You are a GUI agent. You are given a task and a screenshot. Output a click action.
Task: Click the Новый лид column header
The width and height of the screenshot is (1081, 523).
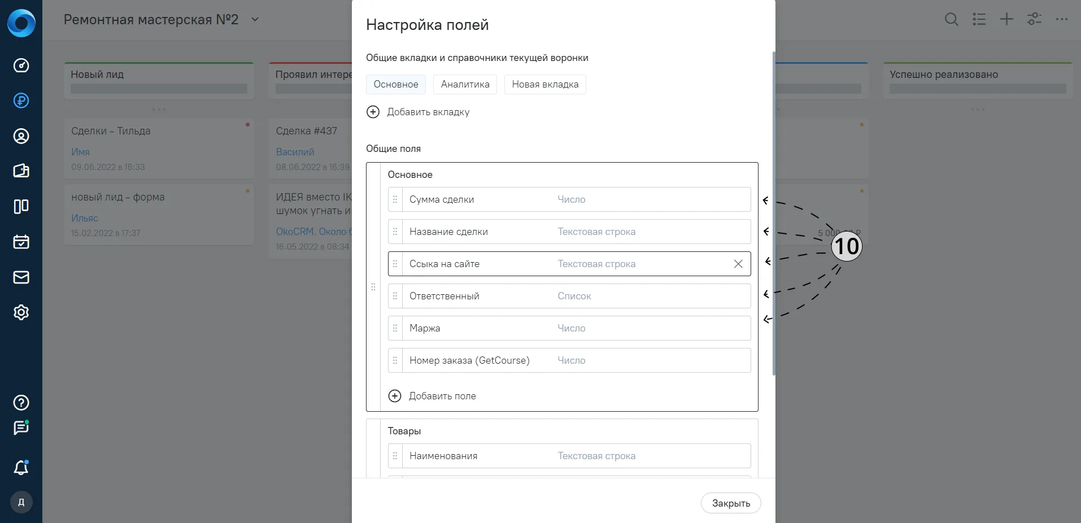pyautogui.click(x=159, y=81)
